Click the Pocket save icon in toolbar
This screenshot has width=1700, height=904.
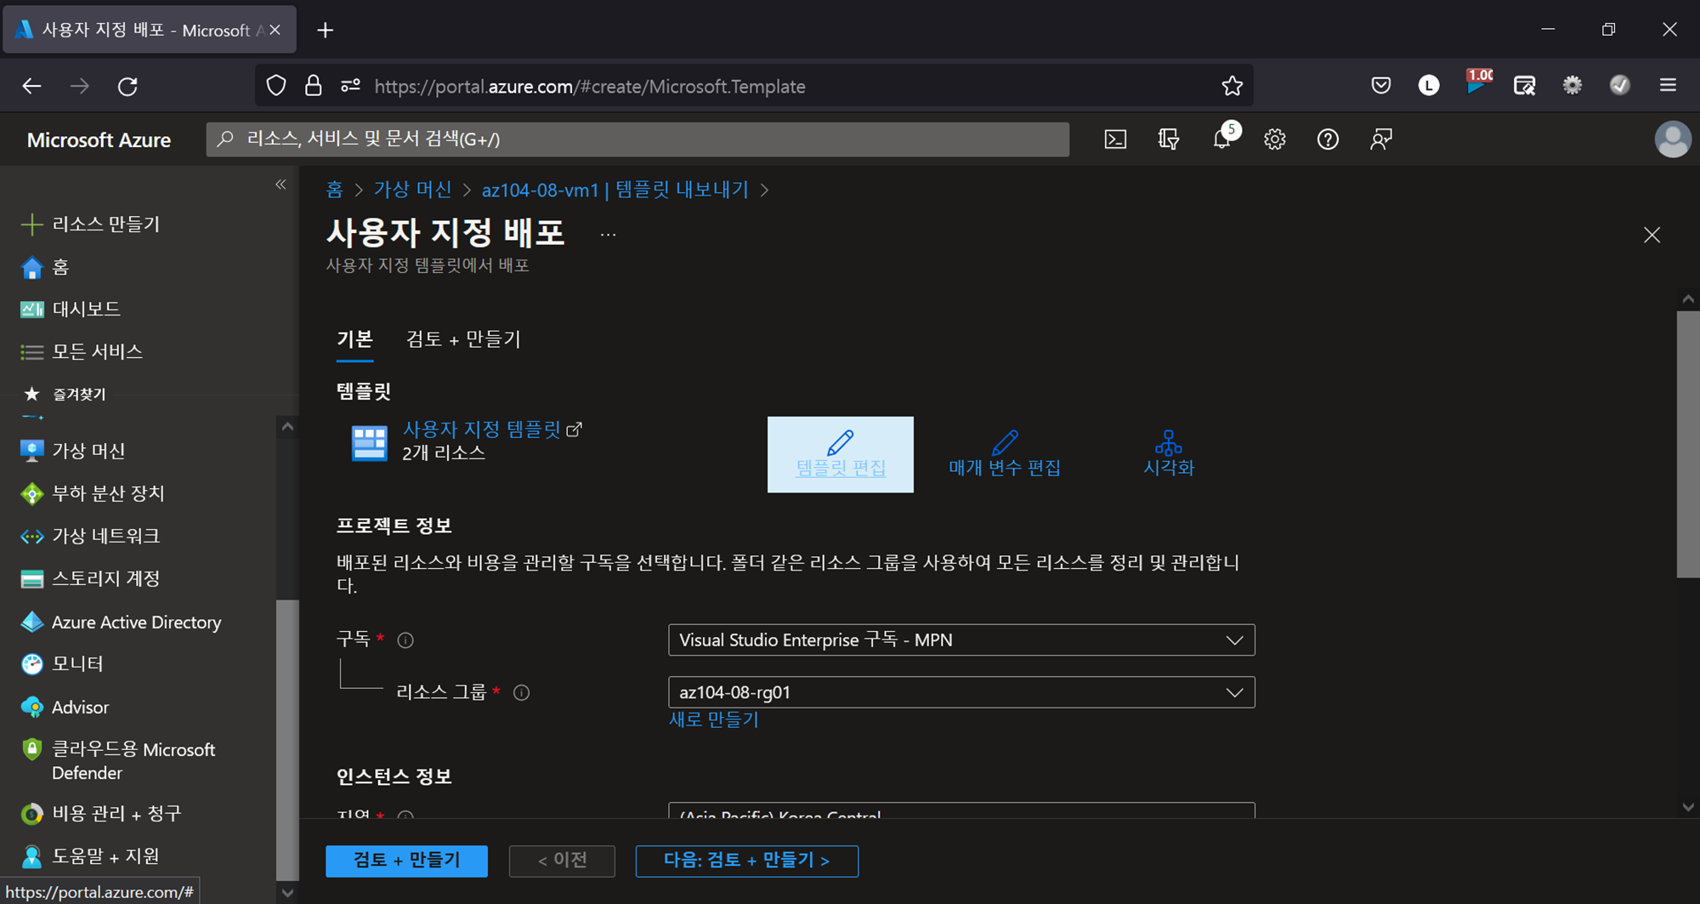tap(1381, 85)
